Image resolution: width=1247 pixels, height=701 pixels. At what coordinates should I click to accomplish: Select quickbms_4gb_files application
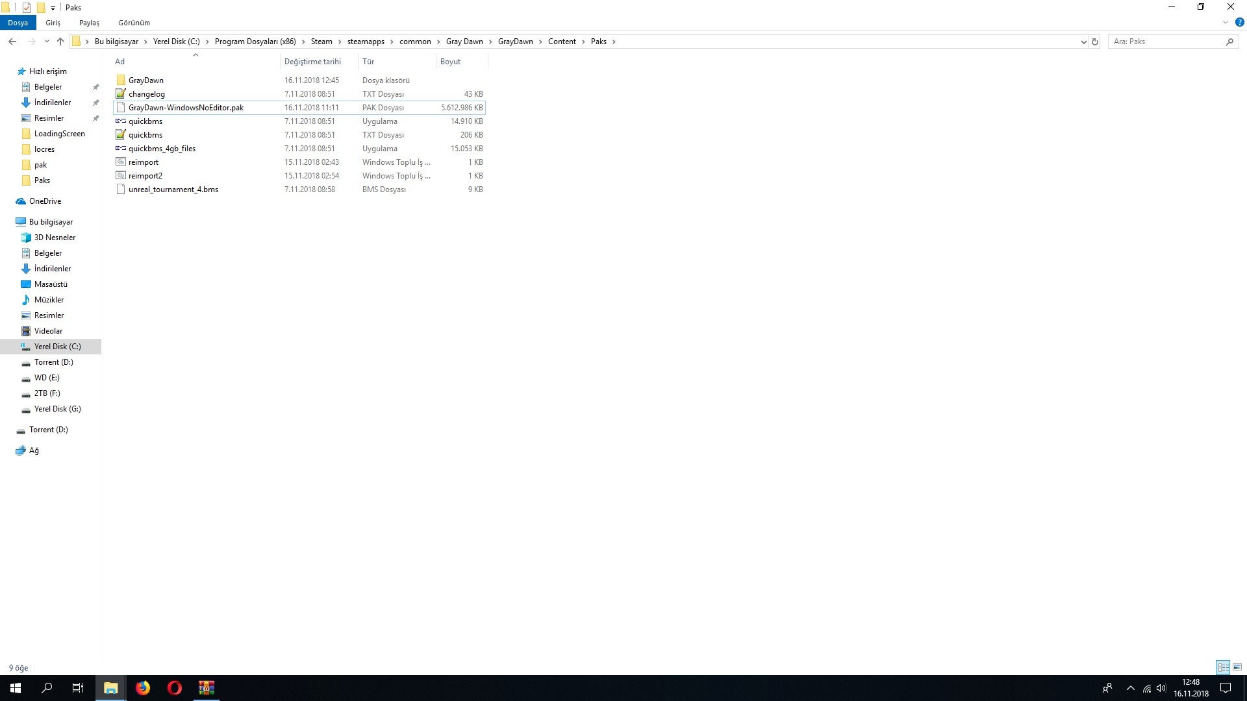click(x=162, y=149)
